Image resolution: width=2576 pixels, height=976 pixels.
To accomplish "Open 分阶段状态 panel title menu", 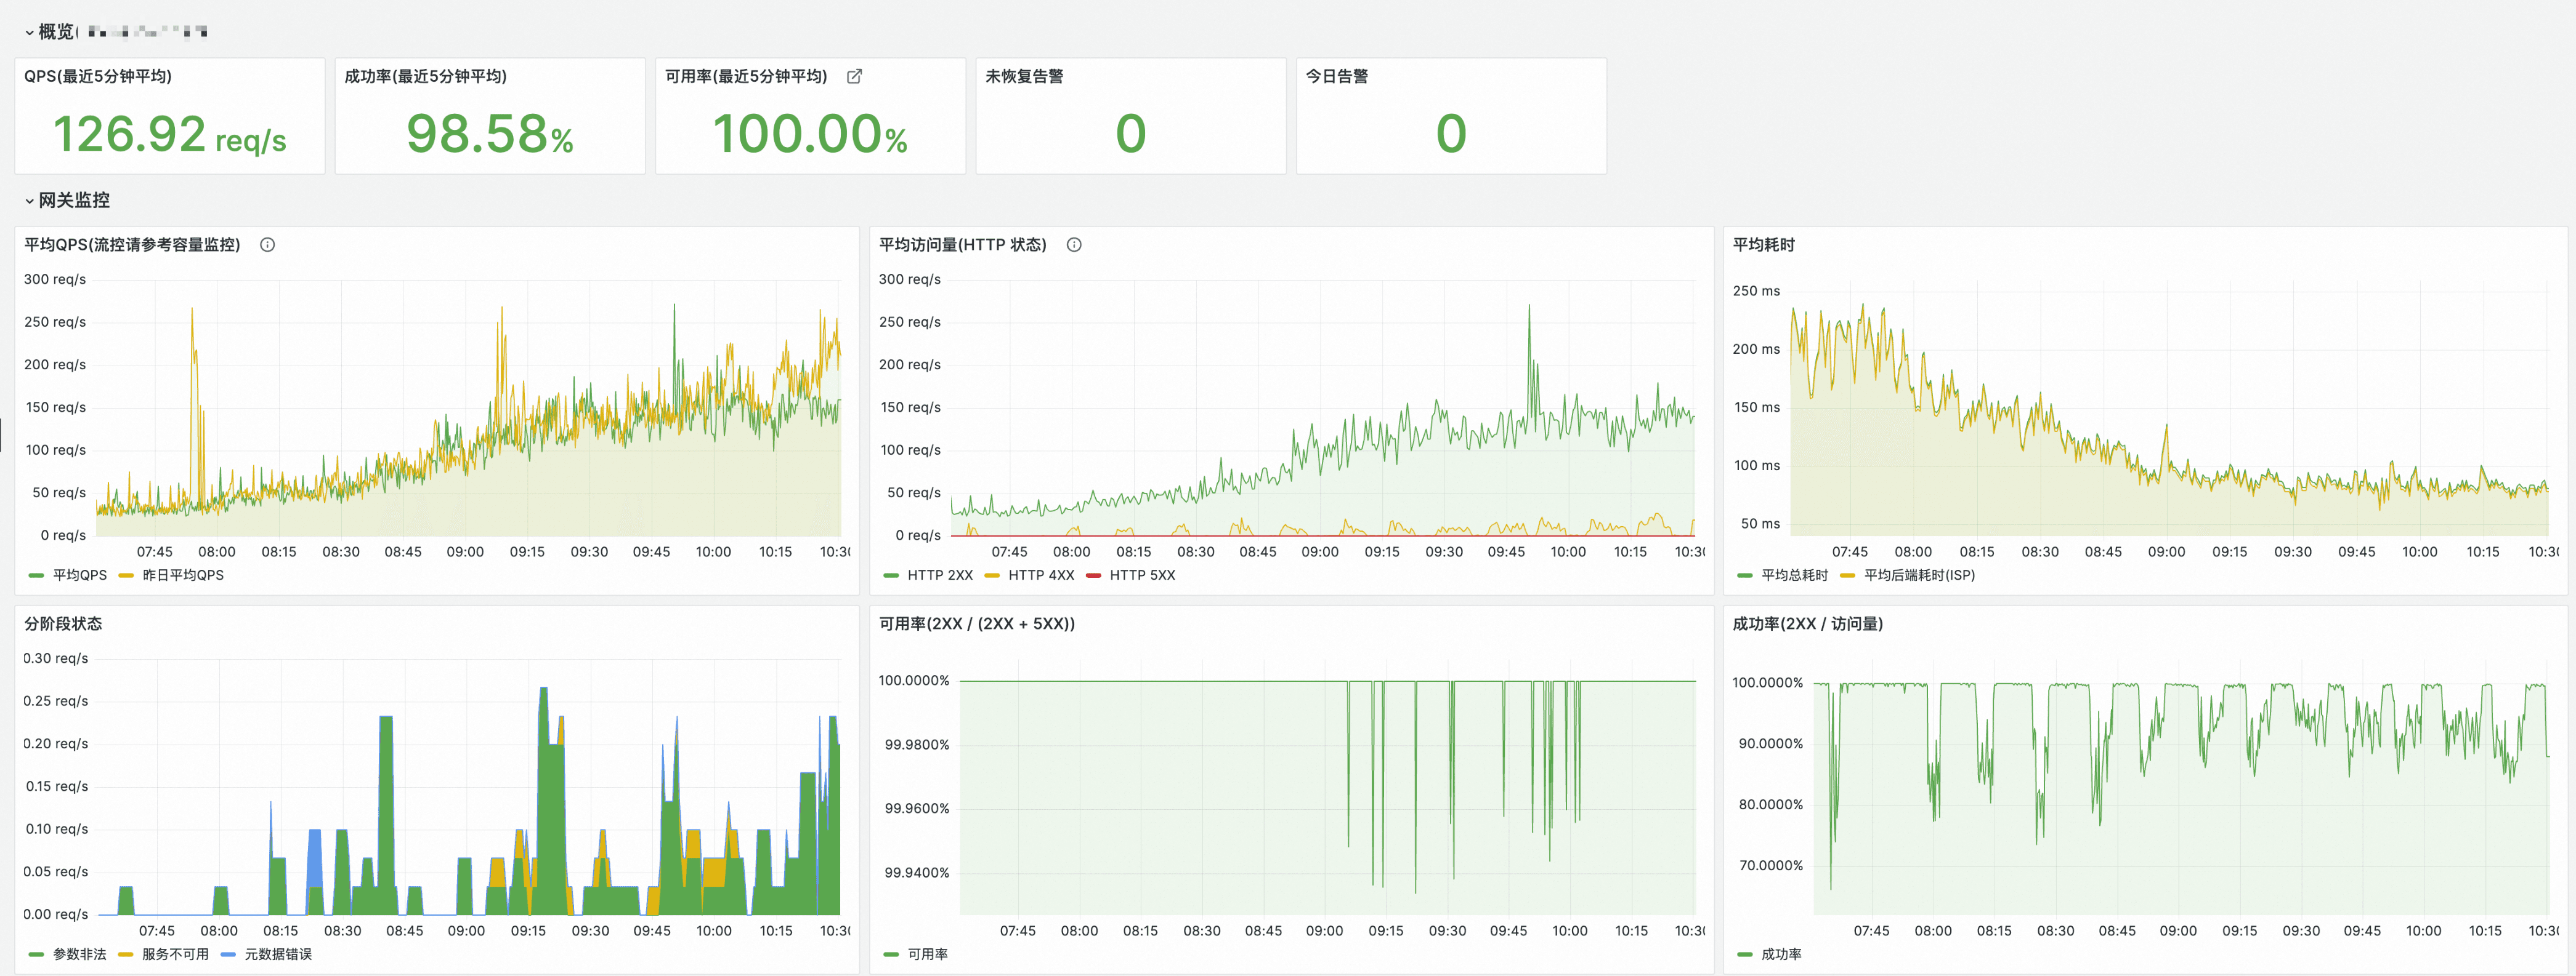I will (63, 623).
